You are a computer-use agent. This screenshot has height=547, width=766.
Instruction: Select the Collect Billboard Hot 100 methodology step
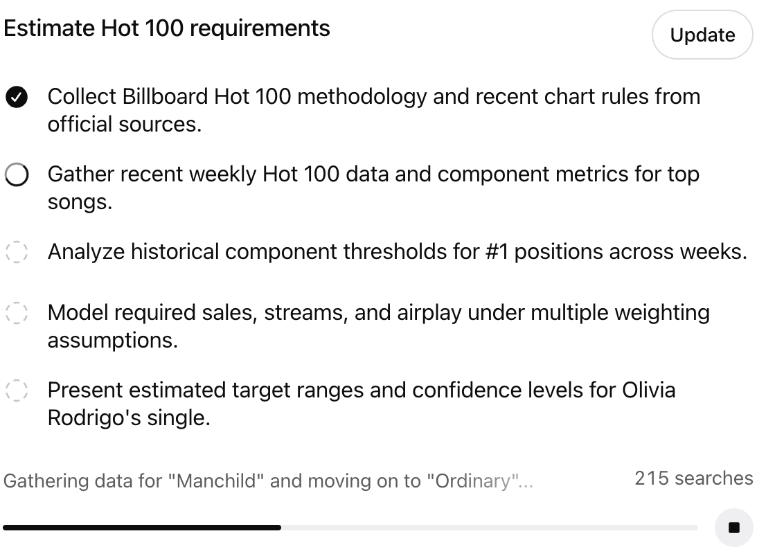point(374,110)
